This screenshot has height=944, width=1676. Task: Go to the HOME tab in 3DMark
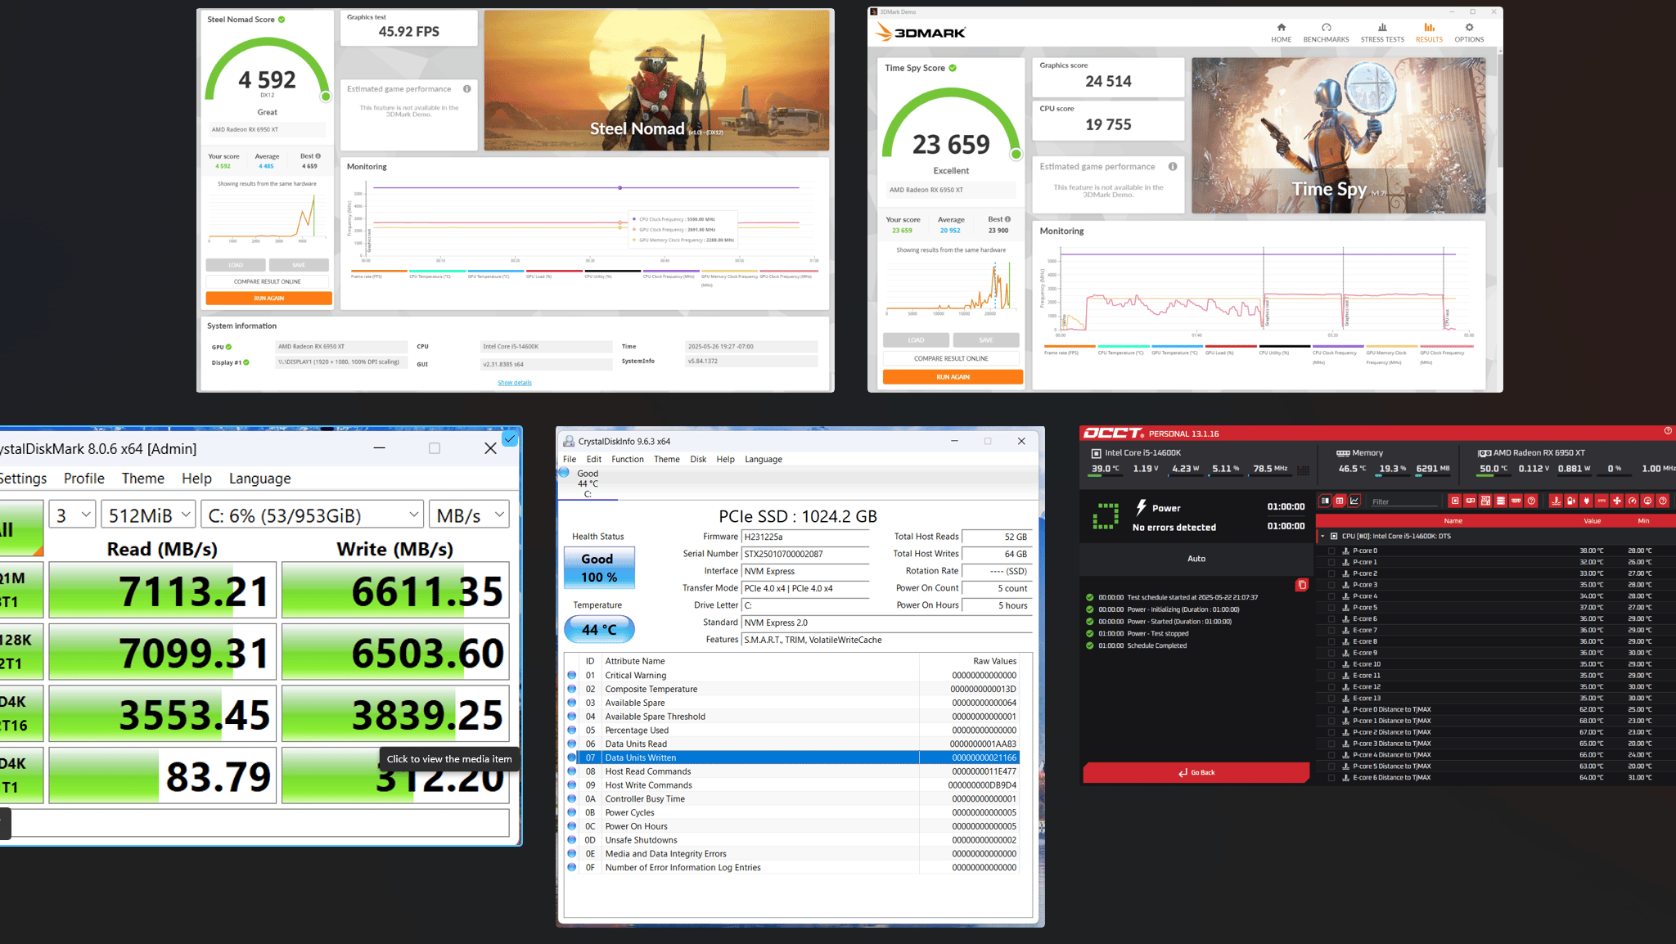(1282, 33)
